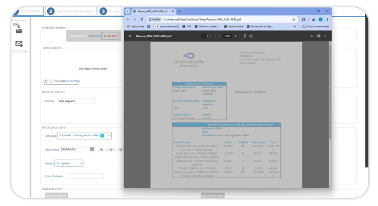Print the PDF using printer icon

pyautogui.click(x=319, y=36)
